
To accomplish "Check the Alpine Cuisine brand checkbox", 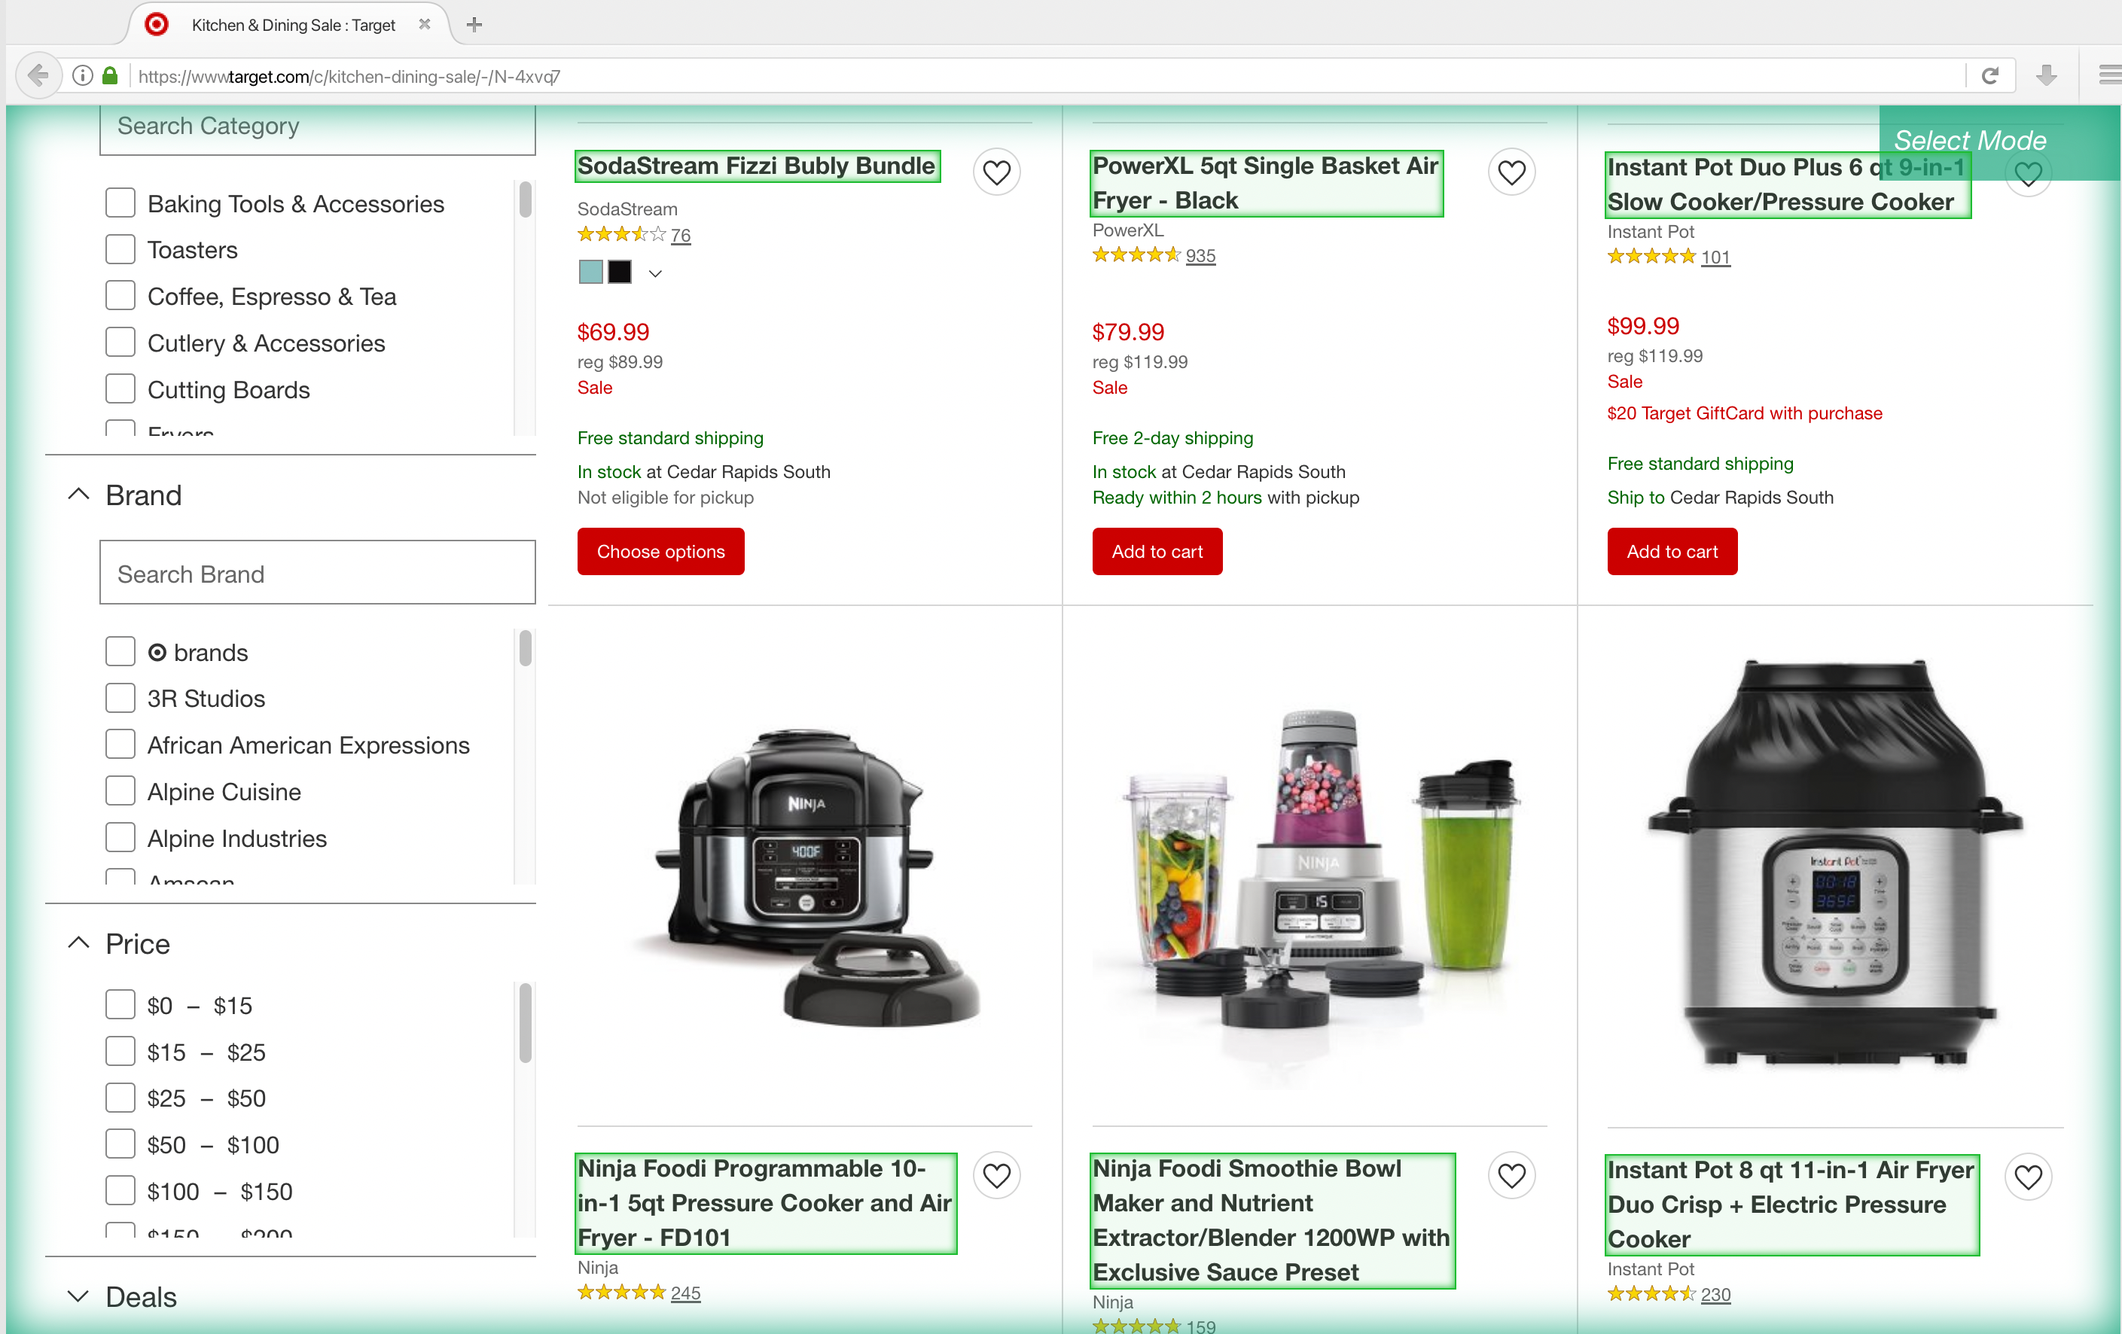I will point(120,790).
